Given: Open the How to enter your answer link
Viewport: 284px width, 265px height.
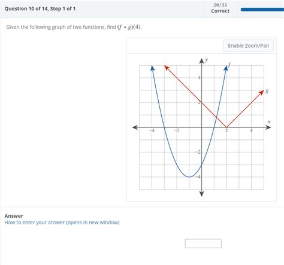Looking at the screenshot, I should pyautogui.click(x=62, y=223).
